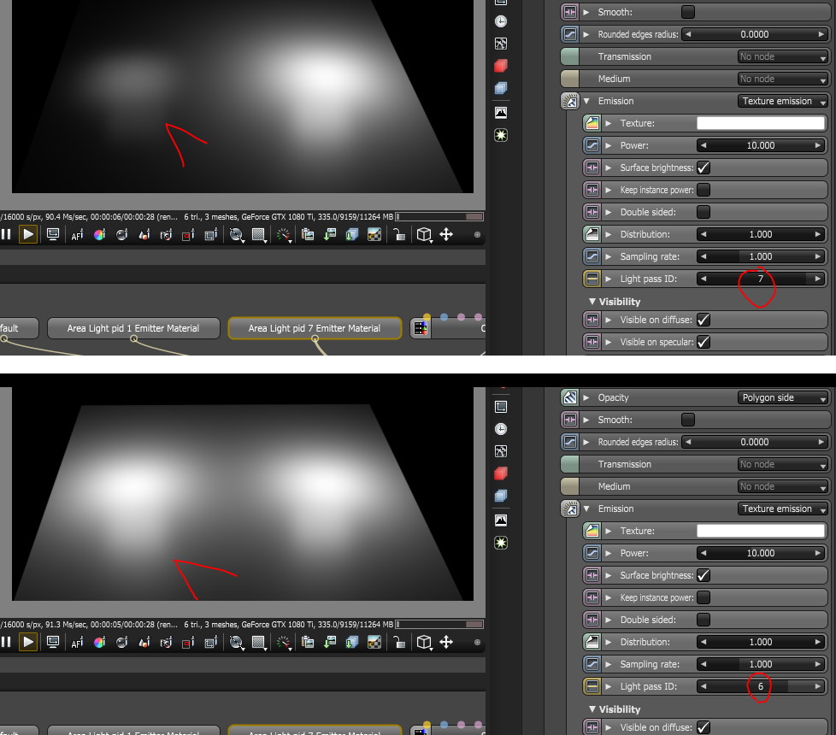Viewport: 836px width, 735px height.
Task: Toggle the Smooth checkbox in the lower panel
Action: click(688, 420)
